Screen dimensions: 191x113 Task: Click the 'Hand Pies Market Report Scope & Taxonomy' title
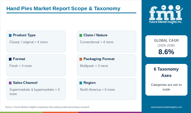pos(63,8)
